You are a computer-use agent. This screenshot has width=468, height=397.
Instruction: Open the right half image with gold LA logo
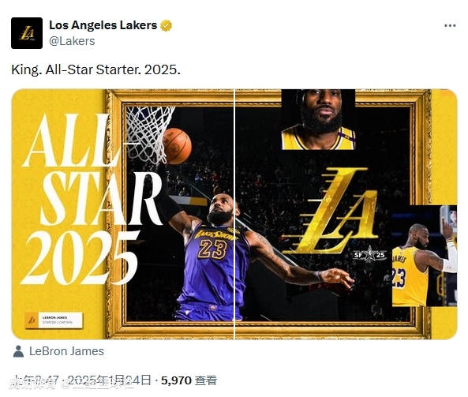(x=346, y=215)
